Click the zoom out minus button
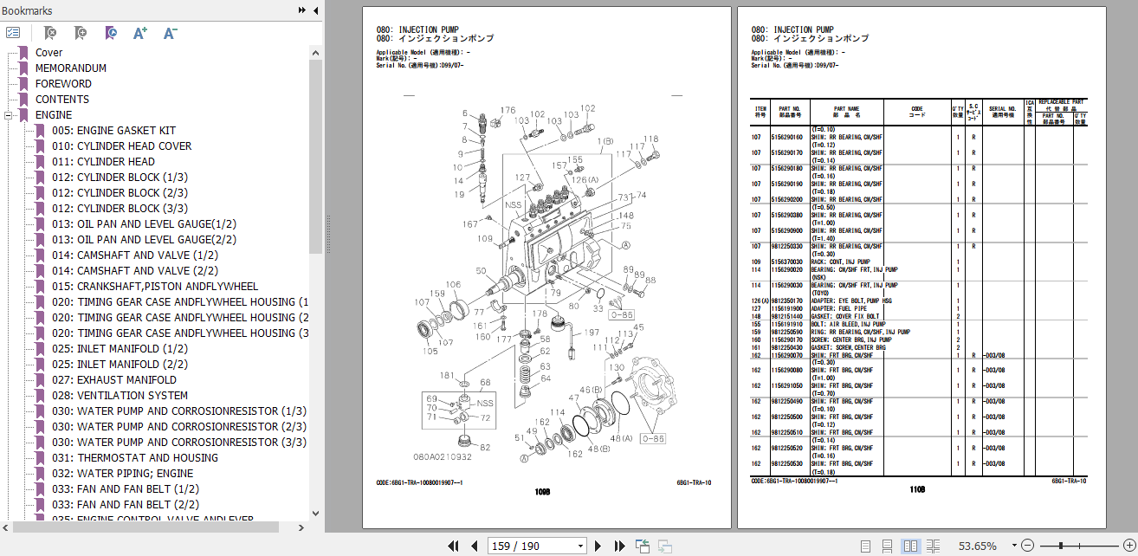 tap(1027, 546)
